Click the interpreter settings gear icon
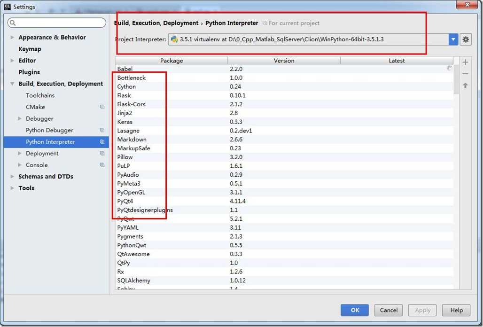 [466, 39]
